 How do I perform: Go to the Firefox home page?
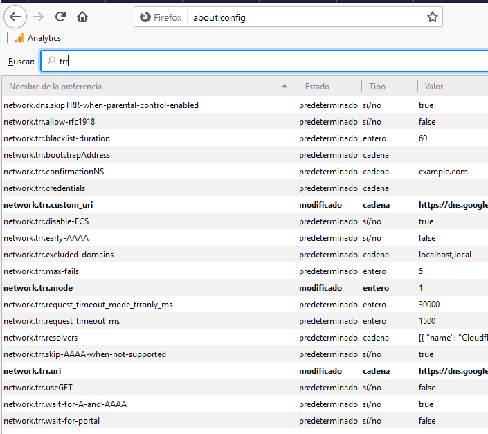[82, 17]
